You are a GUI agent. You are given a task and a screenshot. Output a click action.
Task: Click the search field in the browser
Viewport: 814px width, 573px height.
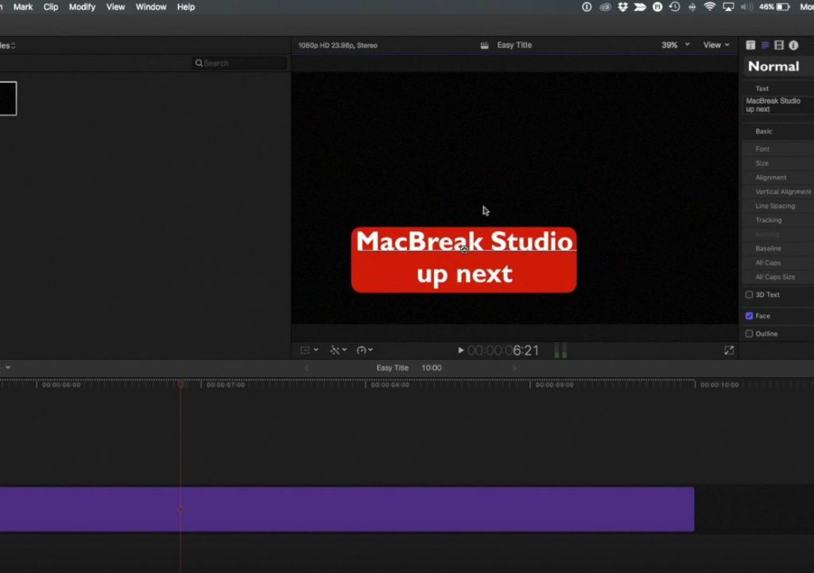pyautogui.click(x=239, y=63)
